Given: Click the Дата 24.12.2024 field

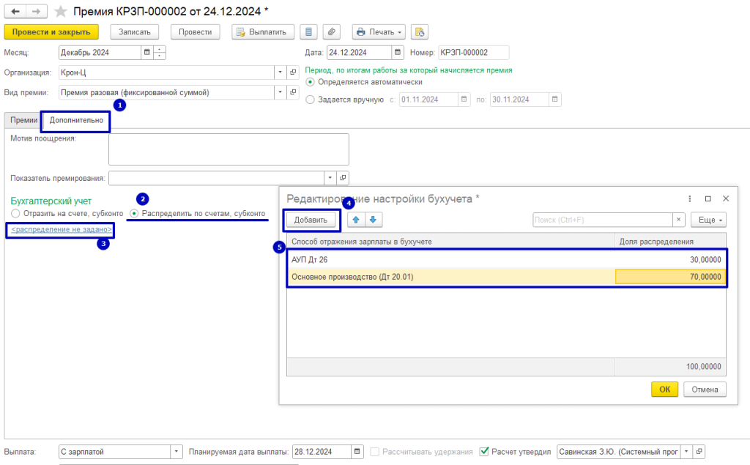Looking at the screenshot, I should (x=359, y=52).
